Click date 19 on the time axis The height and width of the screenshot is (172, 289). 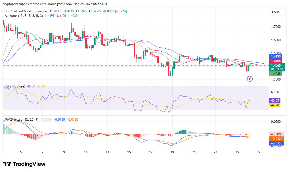[x=172, y=152]
